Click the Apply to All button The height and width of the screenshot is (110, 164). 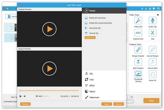(x=90, y=38)
